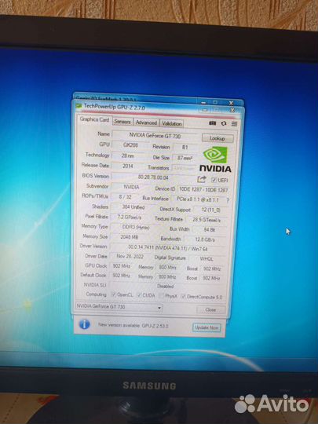Switch to the Graphics Card tab
The image size is (318, 424).
click(94, 119)
